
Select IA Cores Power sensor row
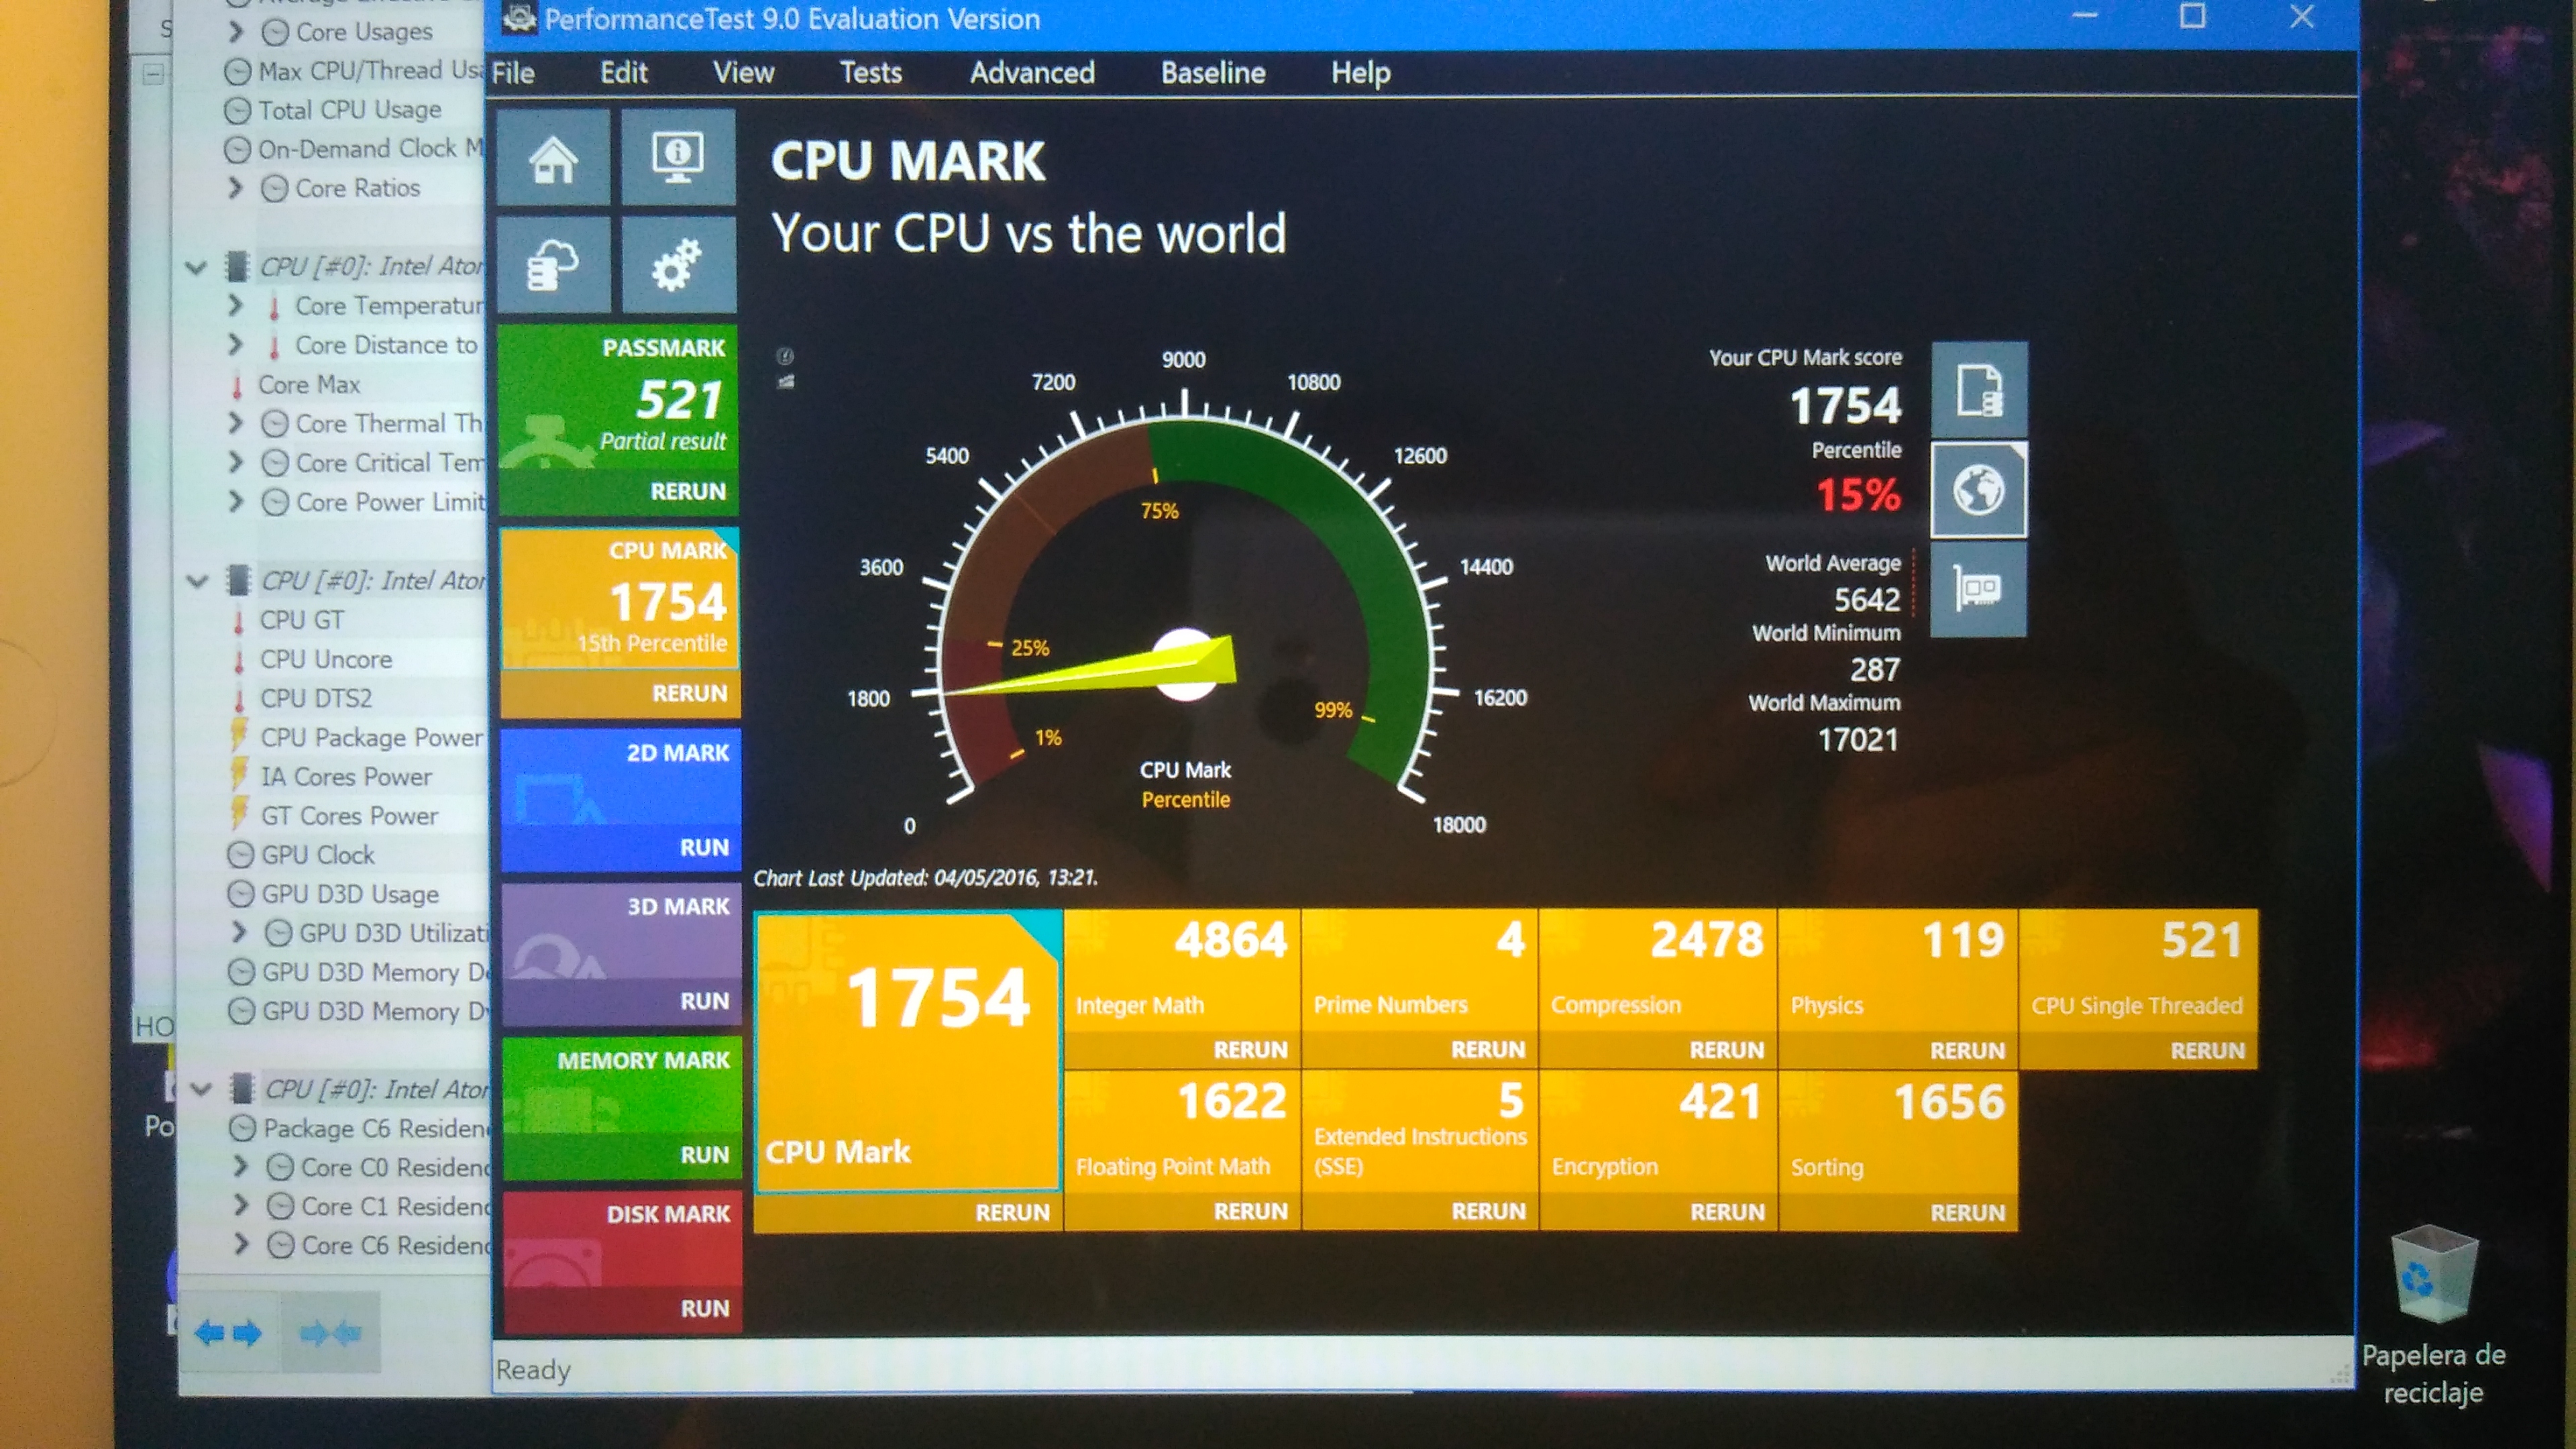coord(347,777)
